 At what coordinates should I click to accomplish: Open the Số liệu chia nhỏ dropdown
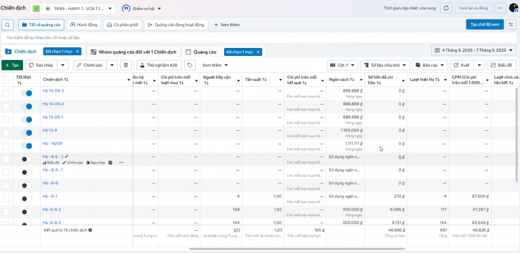pos(385,65)
